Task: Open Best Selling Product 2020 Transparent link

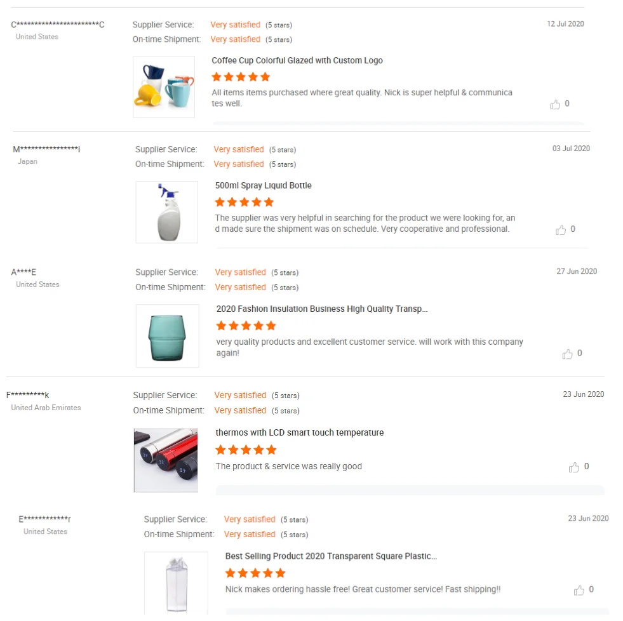Action: click(x=331, y=556)
